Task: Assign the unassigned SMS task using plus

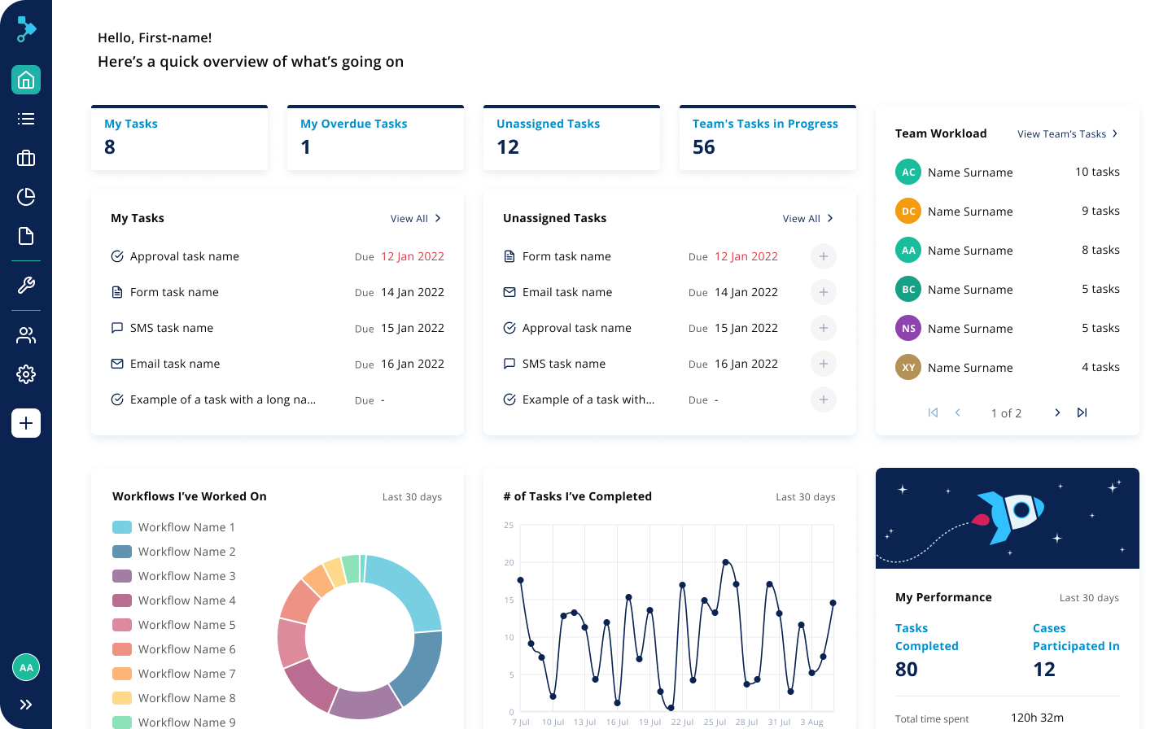Action: [x=823, y=364]
